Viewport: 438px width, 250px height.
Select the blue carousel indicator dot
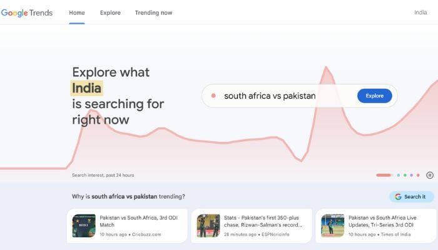click(x=399, y=175)
